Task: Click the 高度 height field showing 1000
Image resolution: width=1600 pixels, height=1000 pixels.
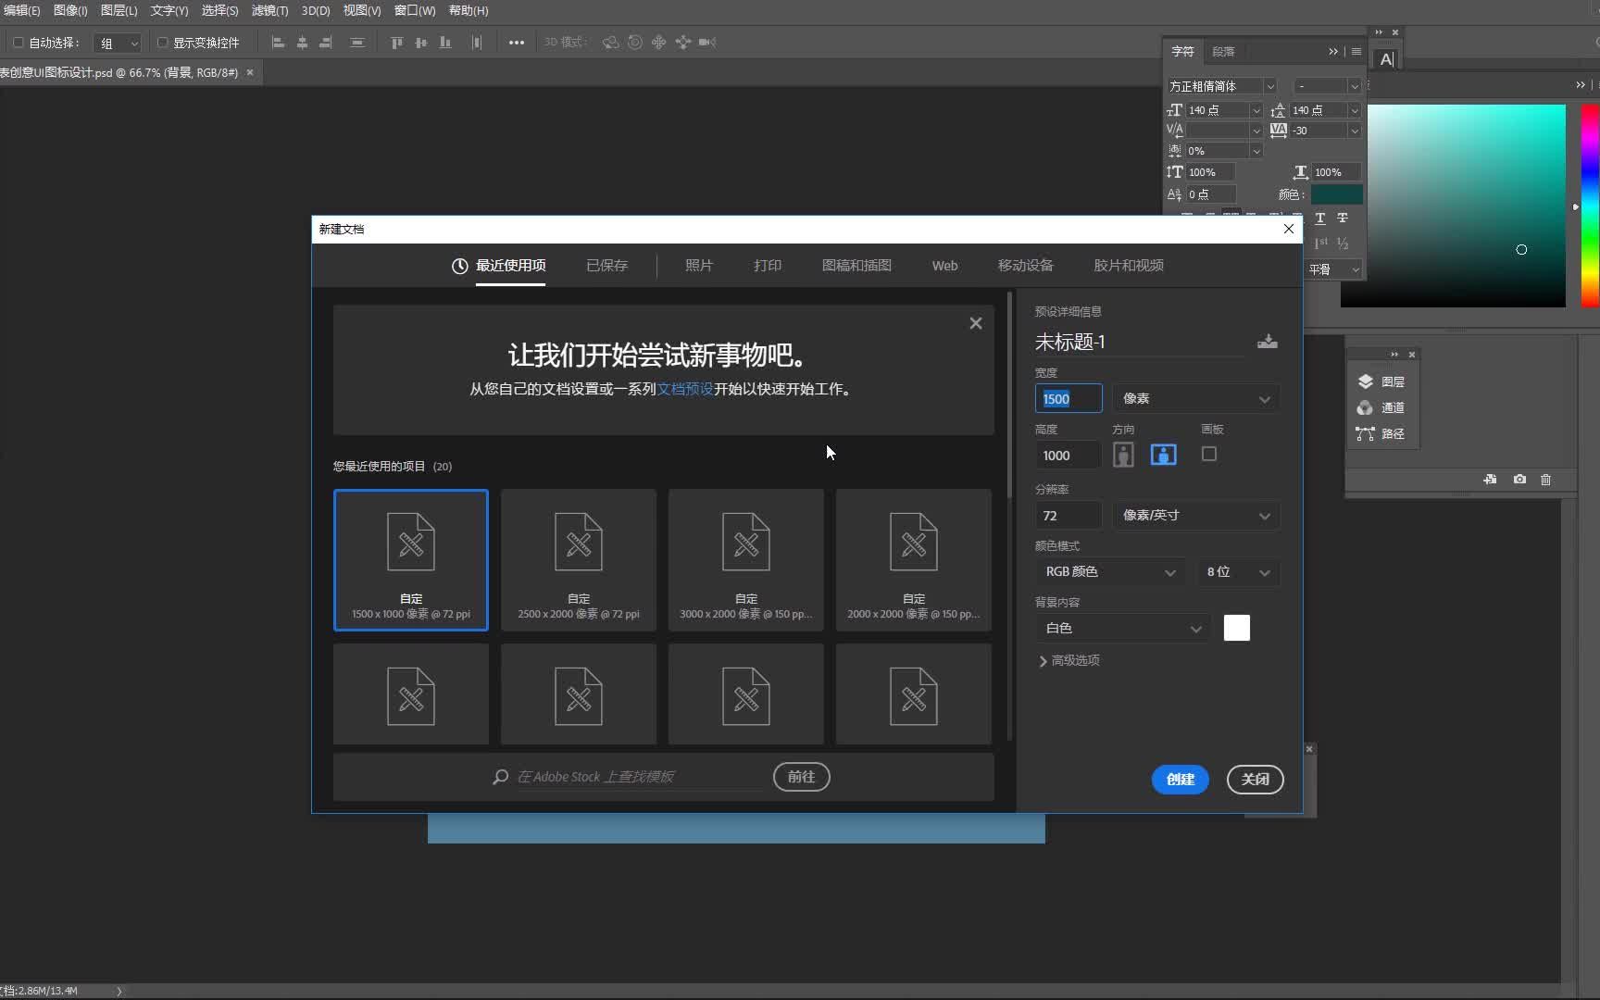Action: (x=1068, y=455)
